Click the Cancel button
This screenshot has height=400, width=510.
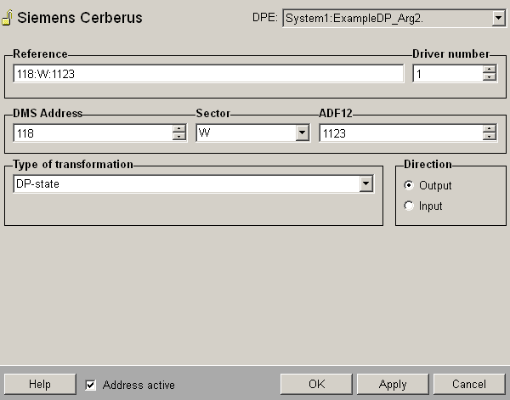pyautogui.click(x=469, y=384)
